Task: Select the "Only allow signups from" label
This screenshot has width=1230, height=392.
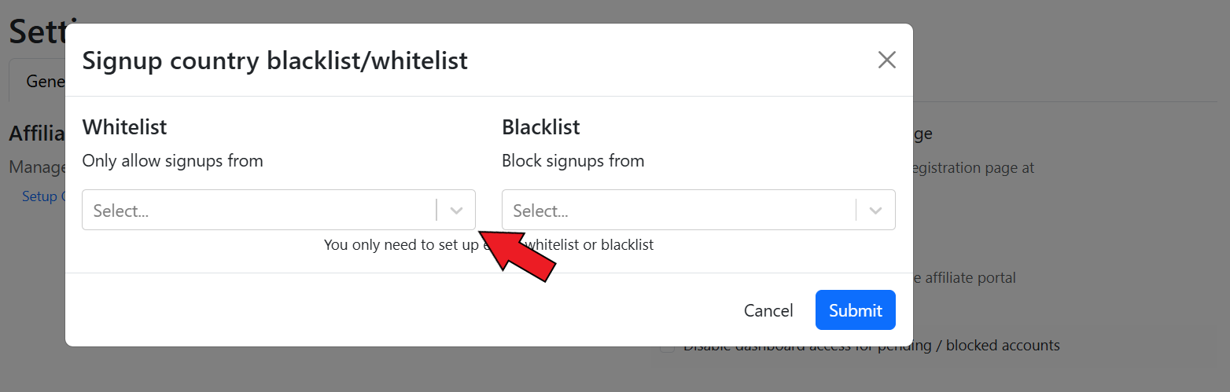Action: coord(172,161)
